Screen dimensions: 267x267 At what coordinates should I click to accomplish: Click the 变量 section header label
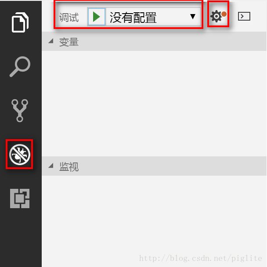click(x=69, y=42)
